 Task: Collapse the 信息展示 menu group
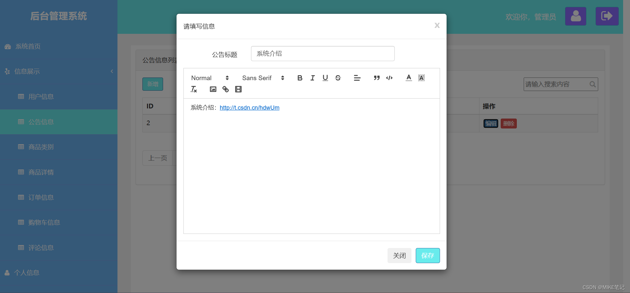tap(59, 71)
